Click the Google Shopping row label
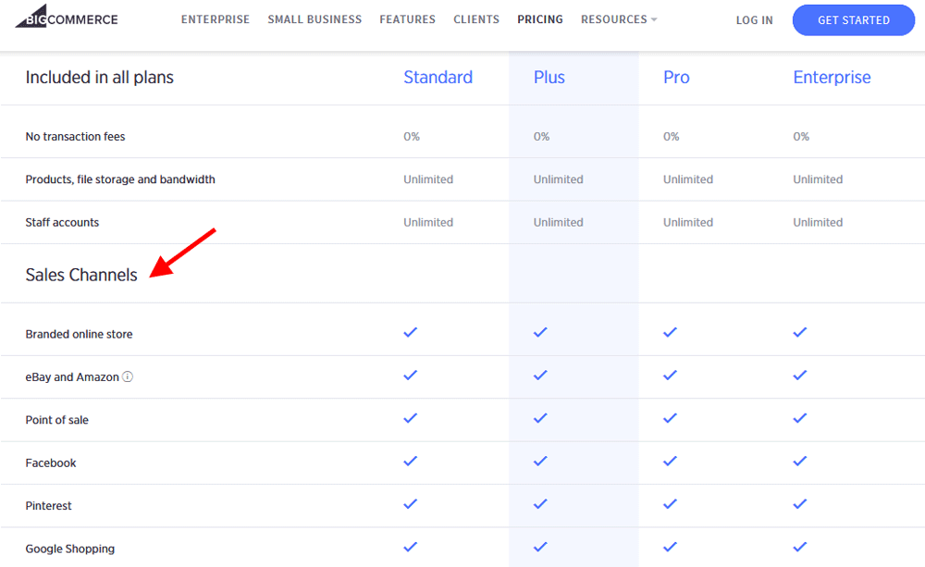925x567 pixels. pos(70,549)
